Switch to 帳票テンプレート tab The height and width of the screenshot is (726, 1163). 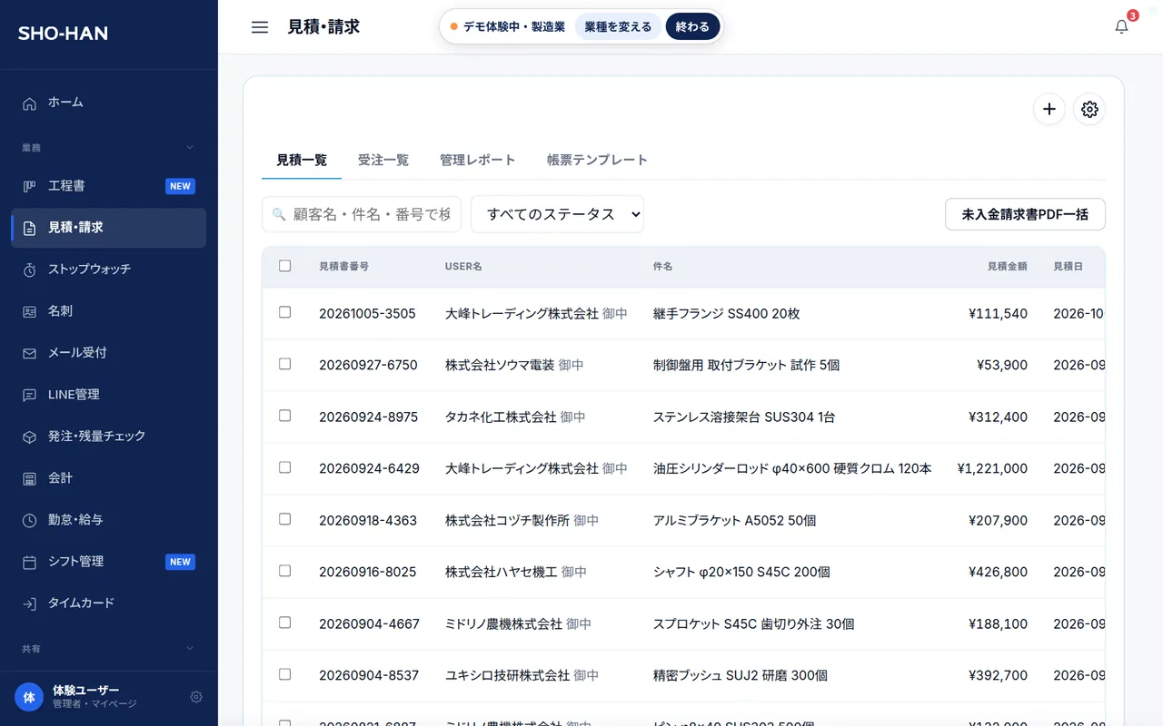click(598, 161)
